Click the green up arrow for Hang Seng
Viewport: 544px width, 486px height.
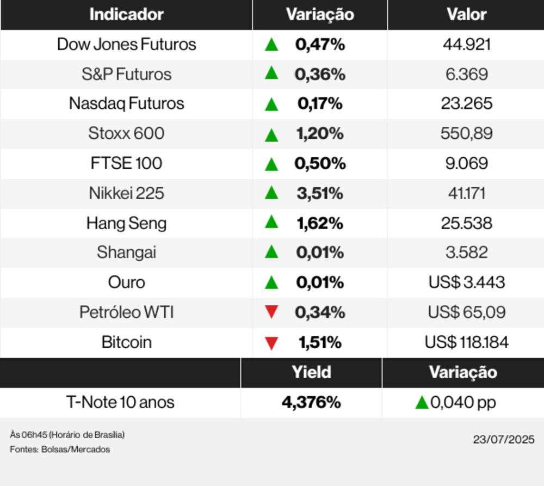click(x=271, y=223)
